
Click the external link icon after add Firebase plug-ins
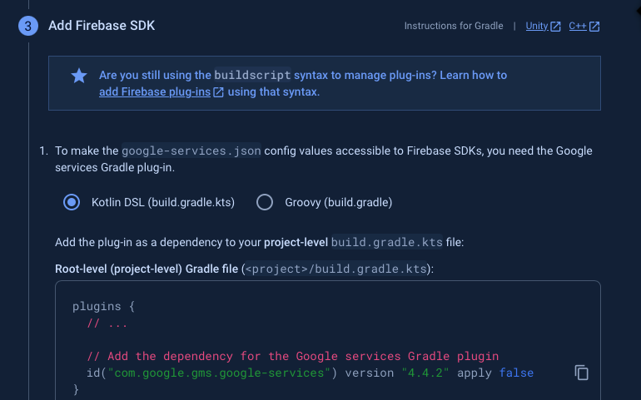click(219, 92)
